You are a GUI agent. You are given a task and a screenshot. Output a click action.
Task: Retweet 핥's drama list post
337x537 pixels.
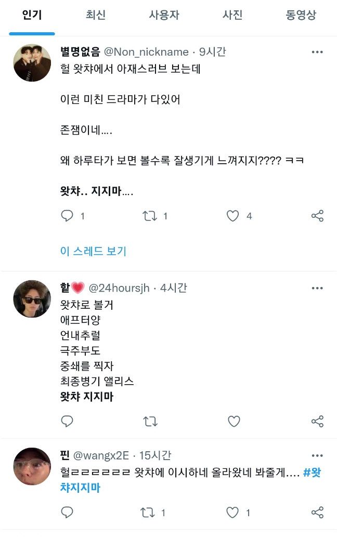click(x=150, y=422)
